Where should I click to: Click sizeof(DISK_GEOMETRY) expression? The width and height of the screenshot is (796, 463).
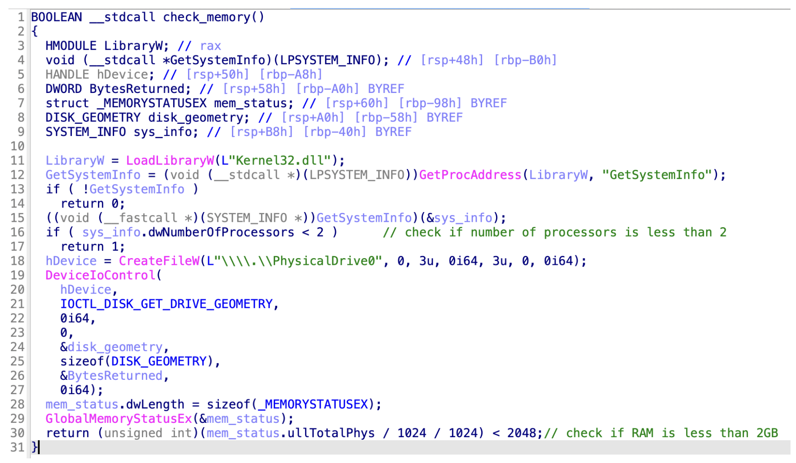137,362
